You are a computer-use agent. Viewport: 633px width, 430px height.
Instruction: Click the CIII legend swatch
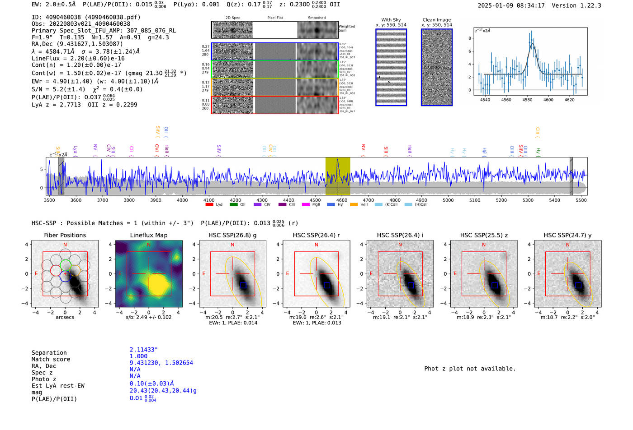[x=282, y=205]
